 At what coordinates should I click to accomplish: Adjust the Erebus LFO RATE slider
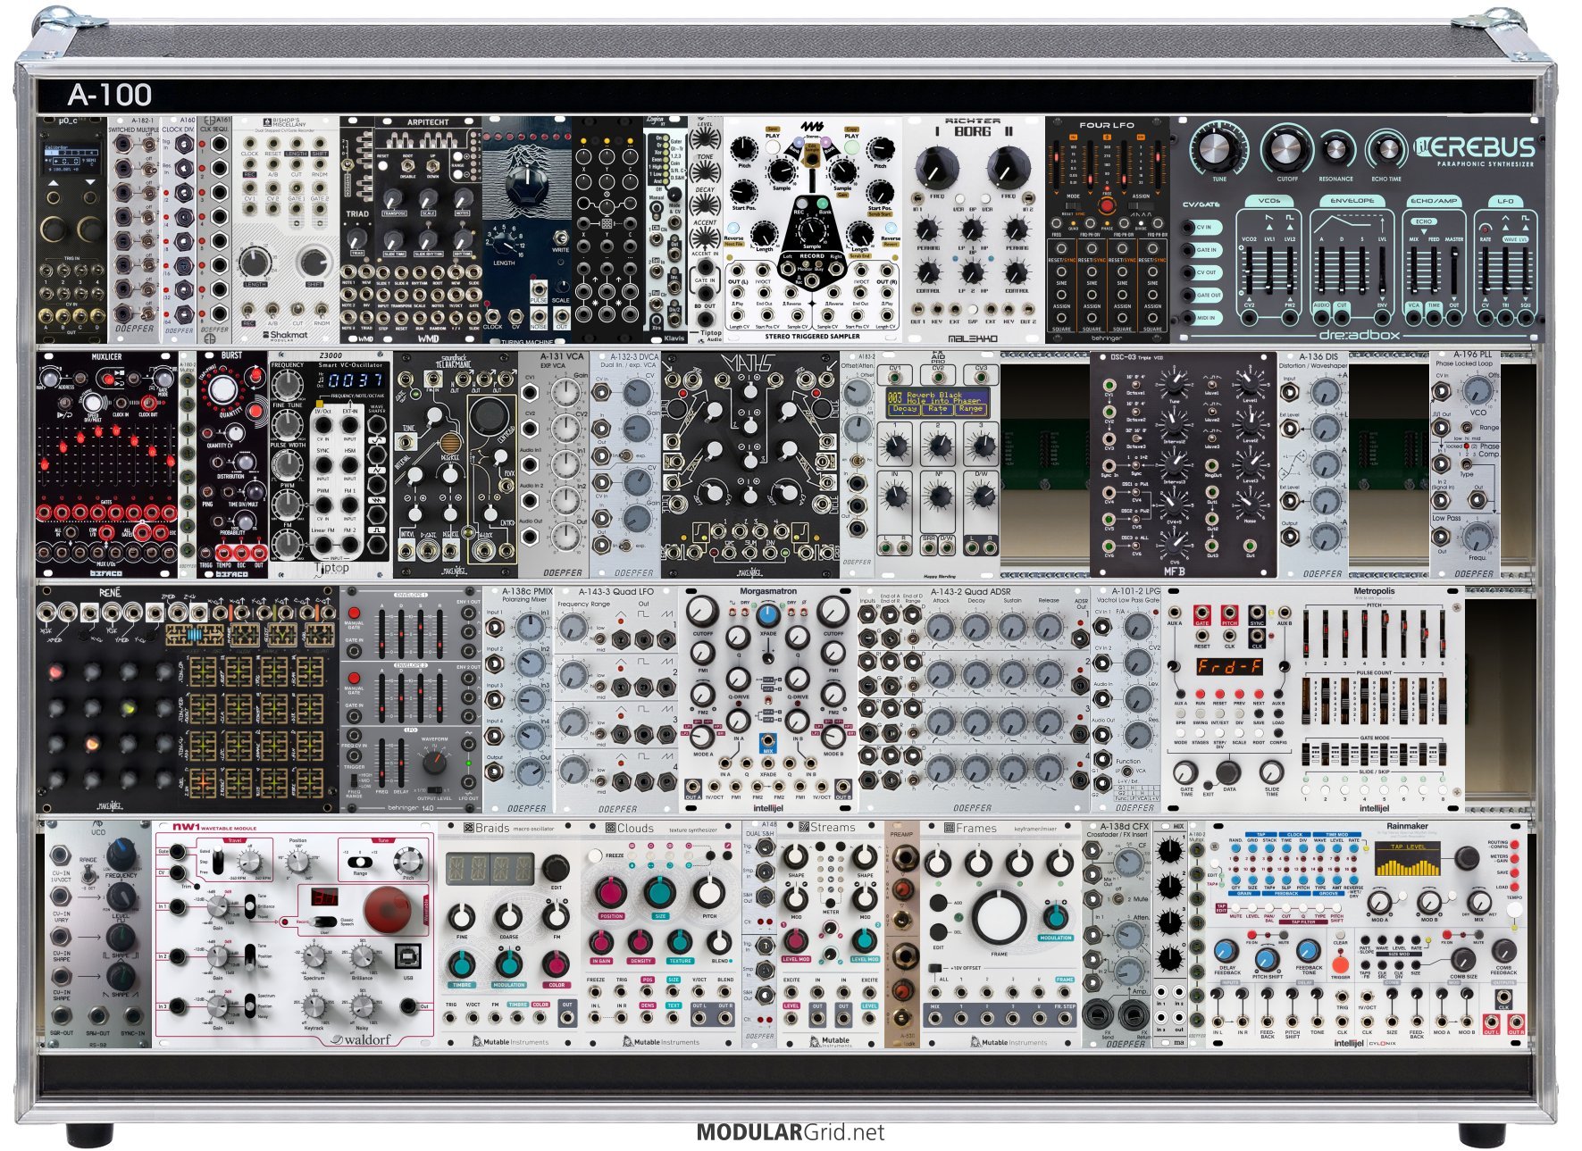pyautogui.click(x=1486, y=271)
